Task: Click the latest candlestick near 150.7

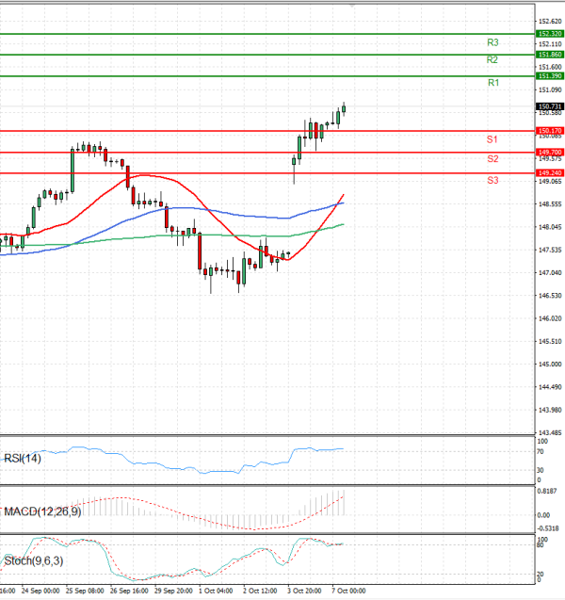Action: click(x=344, y=109)
